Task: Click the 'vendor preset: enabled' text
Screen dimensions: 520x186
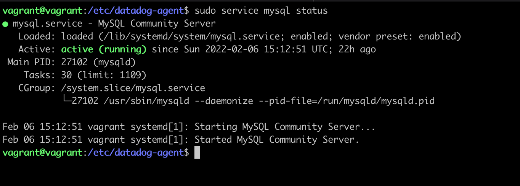Action: click(x=398, y=36)
